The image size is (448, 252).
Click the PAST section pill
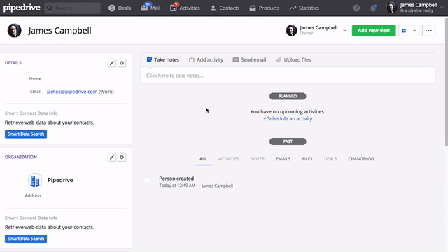[x=288, y=141]
